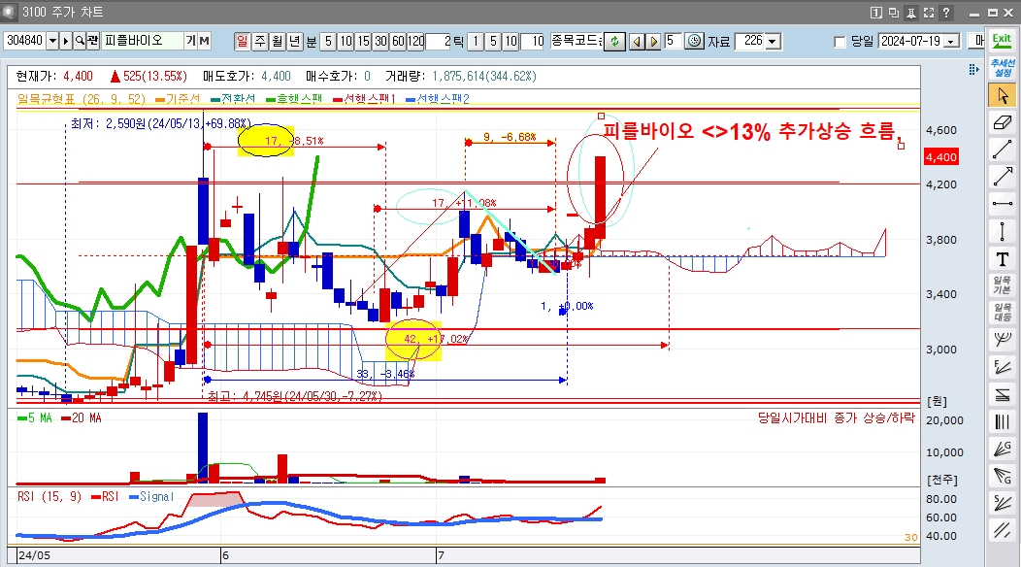This screenshot has width=1021, height=567.
Task: Open the 자료 count 226 dropdown
Action: pos(773,41)
